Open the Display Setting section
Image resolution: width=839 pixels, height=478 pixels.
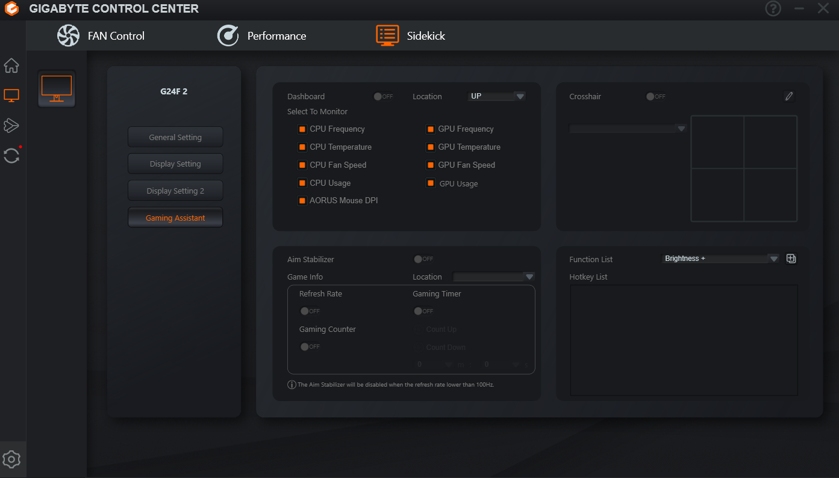[175, 164]
